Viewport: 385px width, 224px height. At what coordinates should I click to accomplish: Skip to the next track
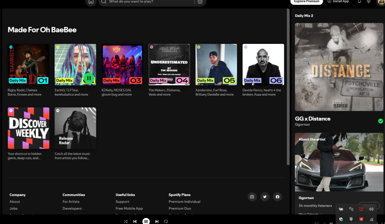point(157,221)
